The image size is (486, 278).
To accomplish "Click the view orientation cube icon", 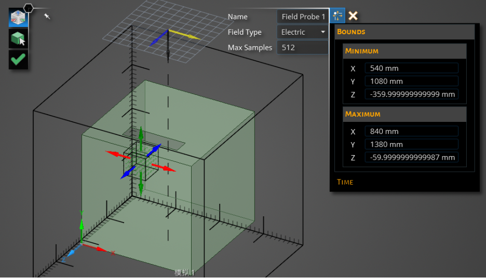I will (x=18, y=18).
